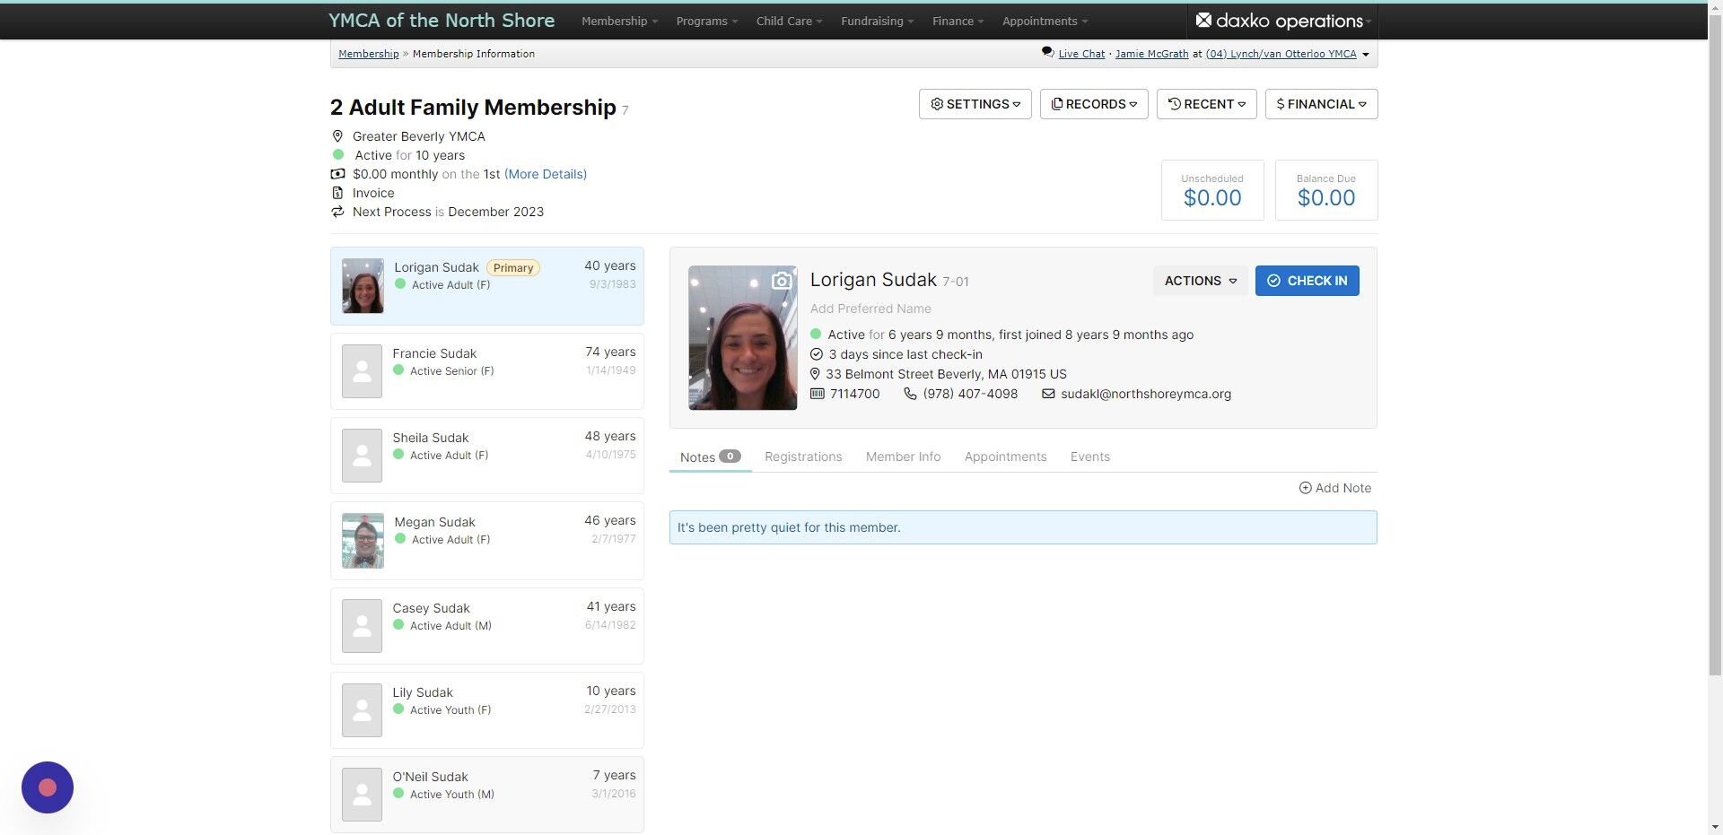
Task: Click the Membership breadcrumb link
Action: point(369,54)
